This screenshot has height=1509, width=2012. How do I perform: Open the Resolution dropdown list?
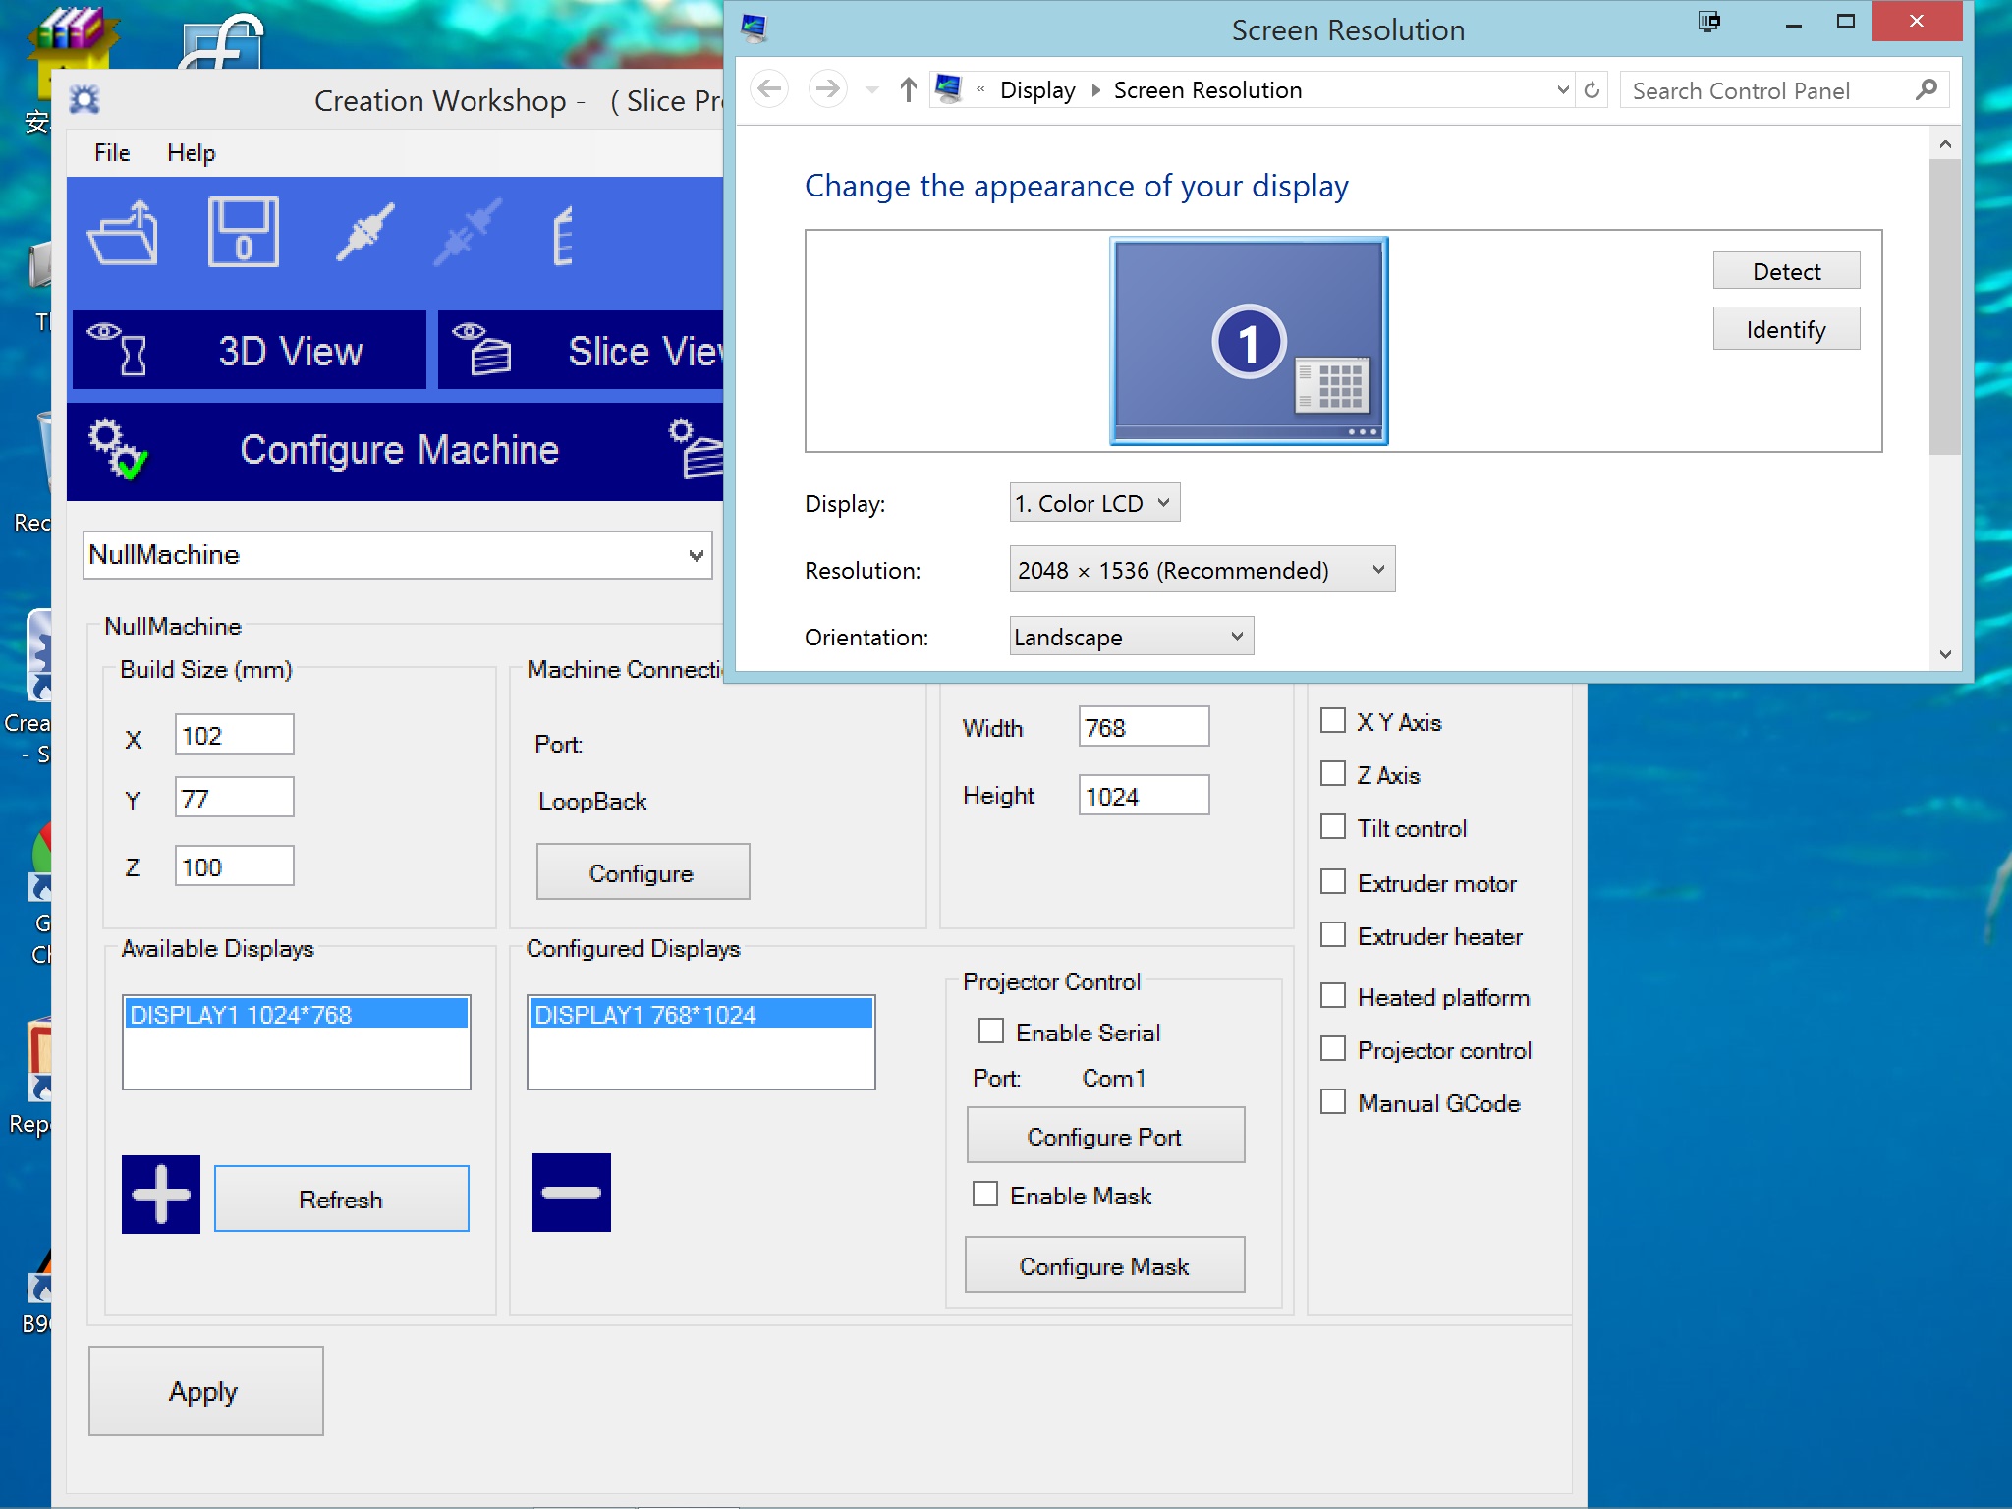[1202, 570]
